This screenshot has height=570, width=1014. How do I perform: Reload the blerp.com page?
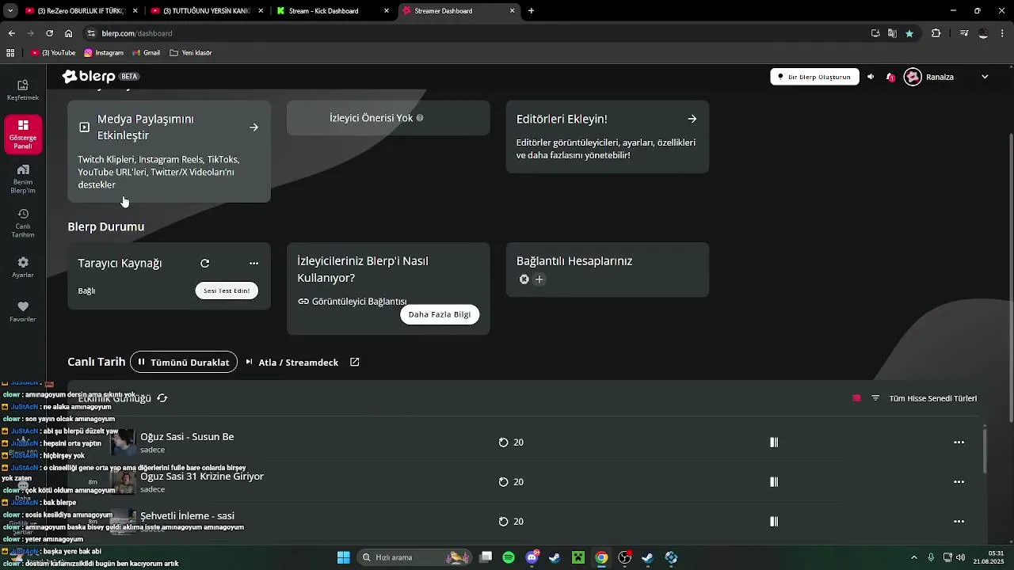[49, 33]
